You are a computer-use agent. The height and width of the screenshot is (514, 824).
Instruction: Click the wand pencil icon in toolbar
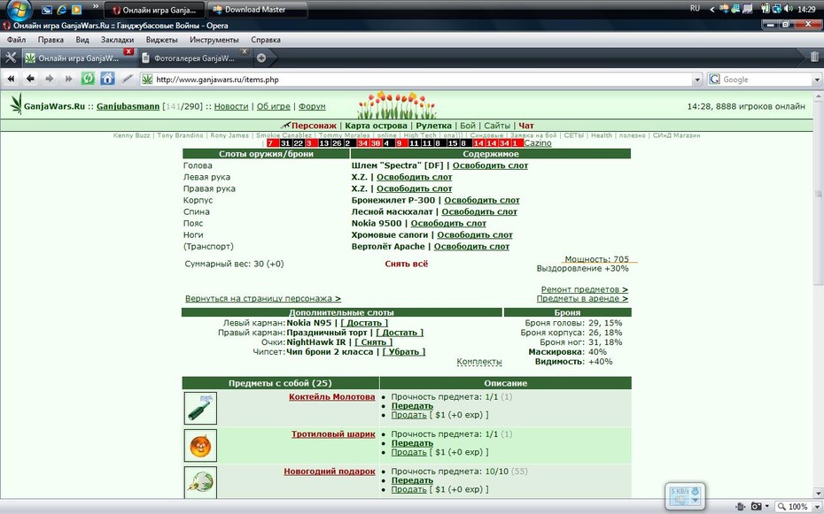pos(128,79)
